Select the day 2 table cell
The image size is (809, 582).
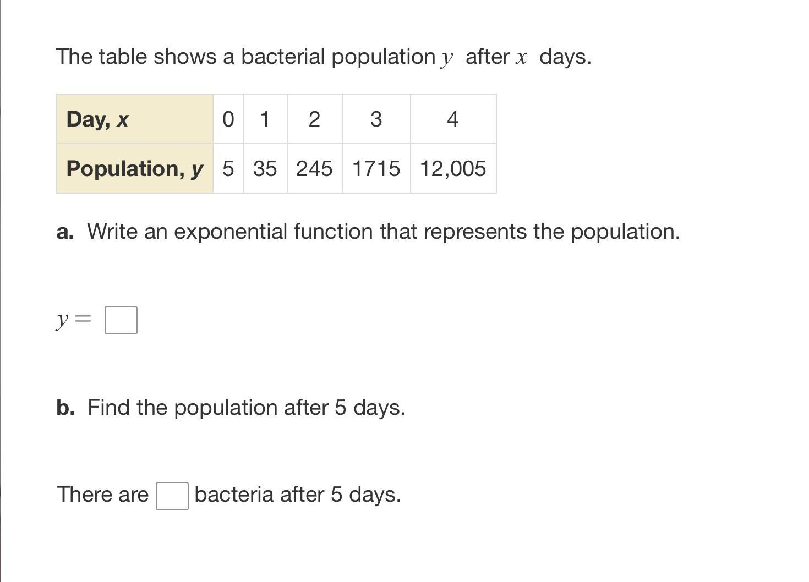[x=314, y=119]
